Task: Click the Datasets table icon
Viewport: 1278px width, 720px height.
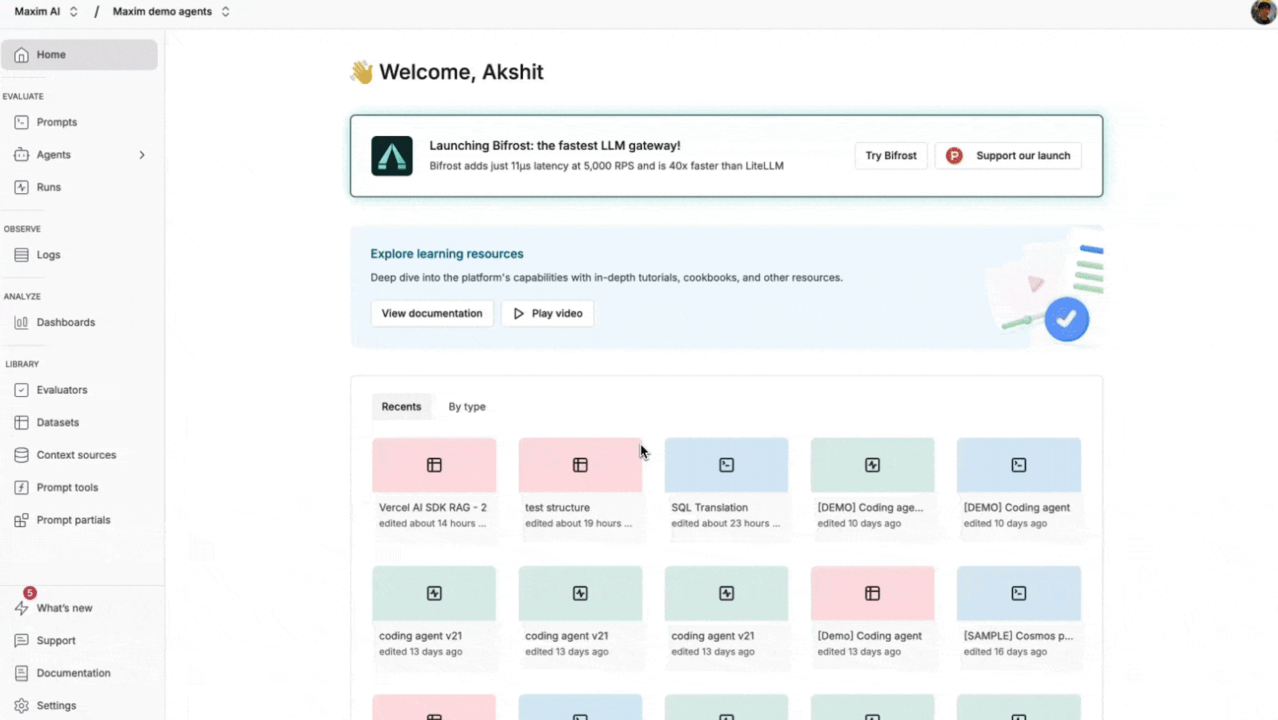Action: point(22,423)
